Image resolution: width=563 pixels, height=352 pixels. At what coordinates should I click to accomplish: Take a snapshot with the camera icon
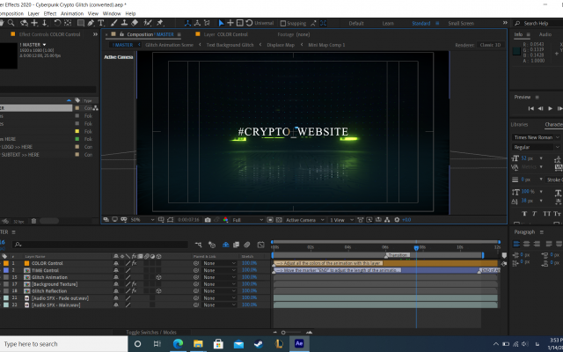(x=208, y=220)
